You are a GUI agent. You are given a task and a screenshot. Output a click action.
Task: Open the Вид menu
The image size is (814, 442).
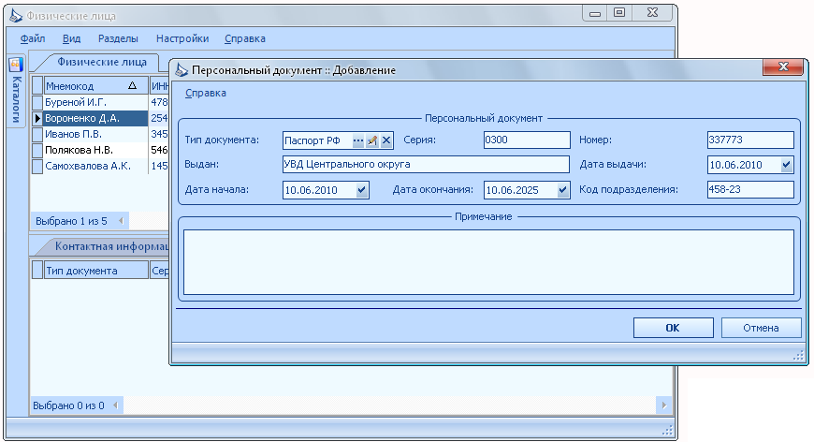72,38
